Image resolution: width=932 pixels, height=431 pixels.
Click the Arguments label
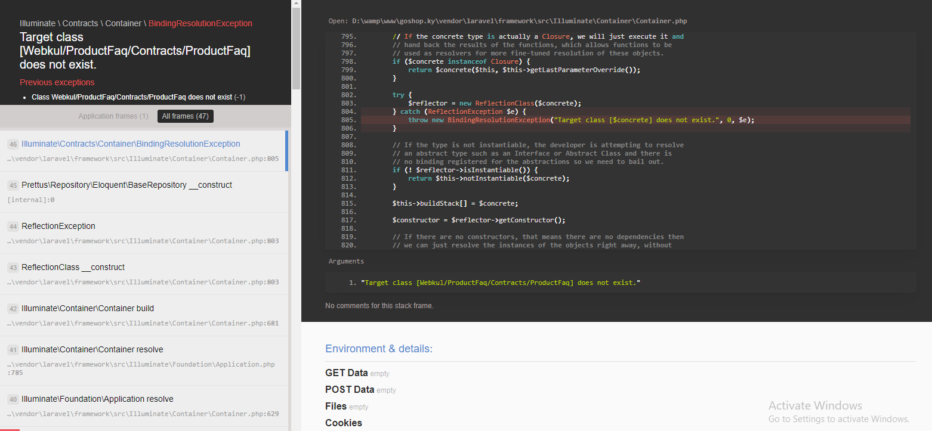coord(346,261)
